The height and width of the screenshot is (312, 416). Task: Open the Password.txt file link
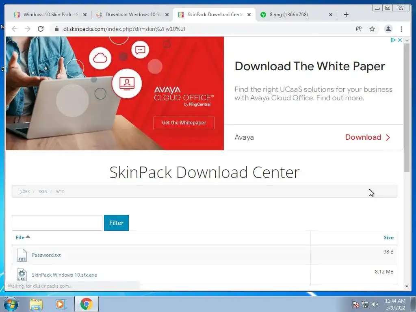pos(46,255)
